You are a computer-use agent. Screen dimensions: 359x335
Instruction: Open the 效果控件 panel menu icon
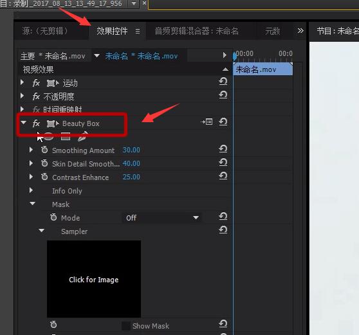pyautogui.click(x=138, y=31)
